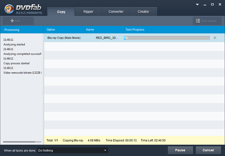Screen dimensions: 225x156
Task: Click the 4.58 MB/s speed readout
Action: pyautogui.click(x=94, y=140)
